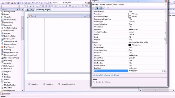Click the center alignment icon

[x=46, y=6]
